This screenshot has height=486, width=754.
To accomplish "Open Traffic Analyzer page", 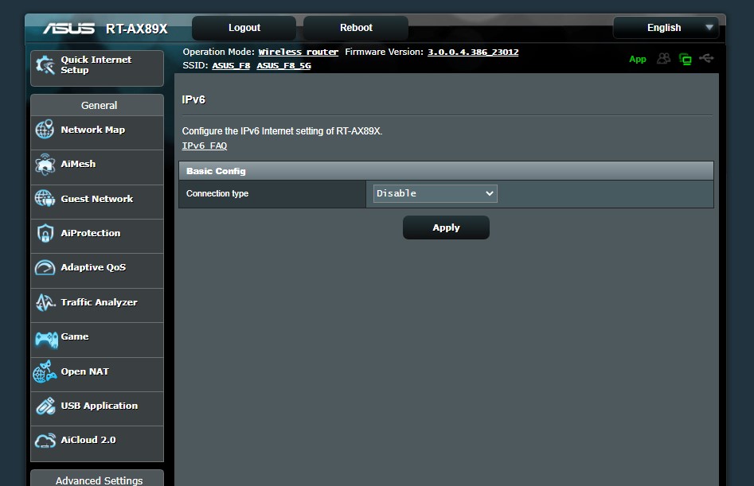I will click(97, 305).
